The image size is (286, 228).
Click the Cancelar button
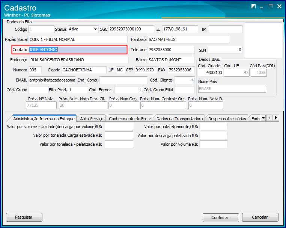coord(260,217)
